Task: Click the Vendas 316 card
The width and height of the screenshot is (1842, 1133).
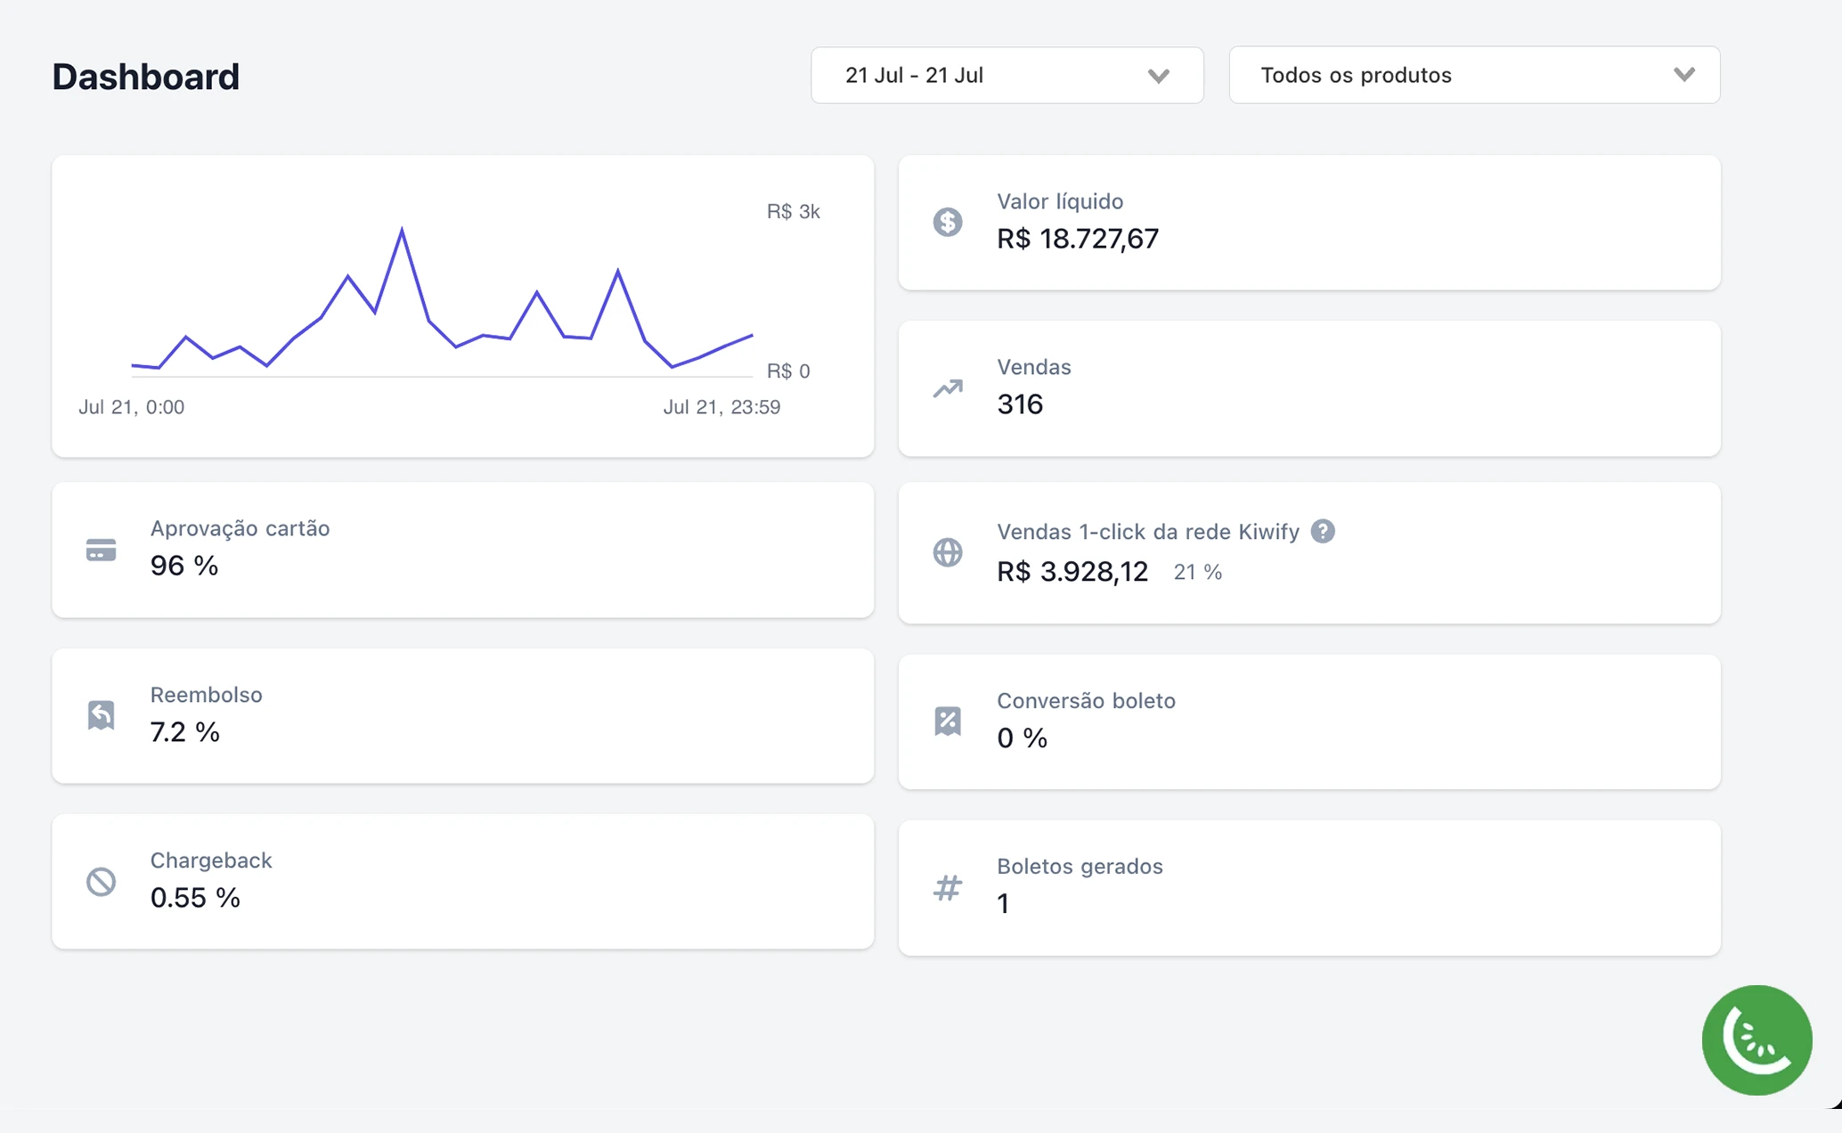Action: point(1308,388)
